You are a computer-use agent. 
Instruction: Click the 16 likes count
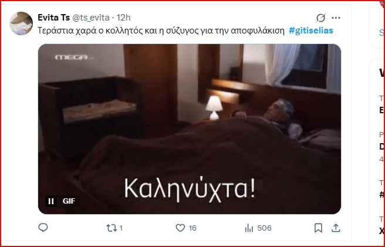click(192, 228)
